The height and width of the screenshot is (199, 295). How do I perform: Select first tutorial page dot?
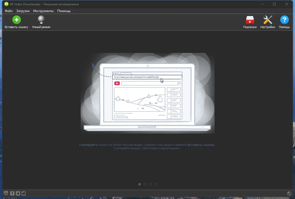[139, 184]
